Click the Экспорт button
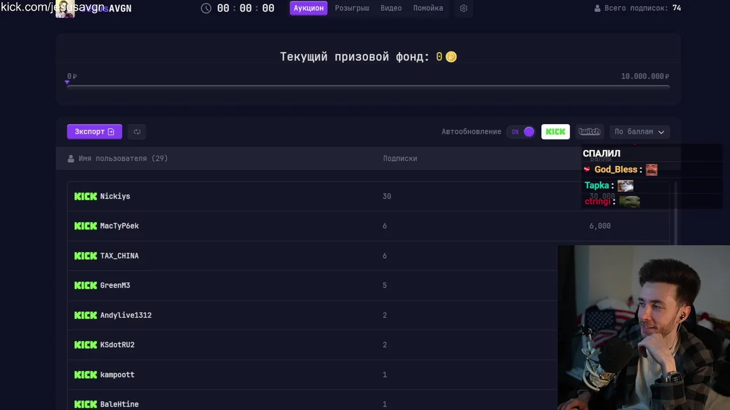Viewport: 730px width, 410px height. (x=95, y=132)
